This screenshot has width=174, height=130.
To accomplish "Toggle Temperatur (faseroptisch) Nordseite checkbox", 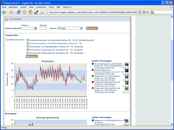I will pyautogui.click(x=28, y=53).
